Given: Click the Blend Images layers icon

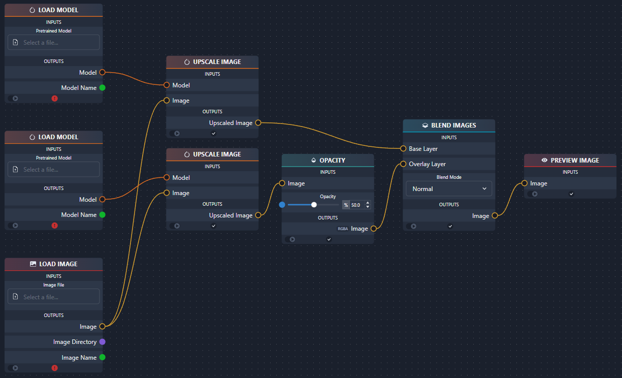Looking at the screenshot, I should 425,125.
